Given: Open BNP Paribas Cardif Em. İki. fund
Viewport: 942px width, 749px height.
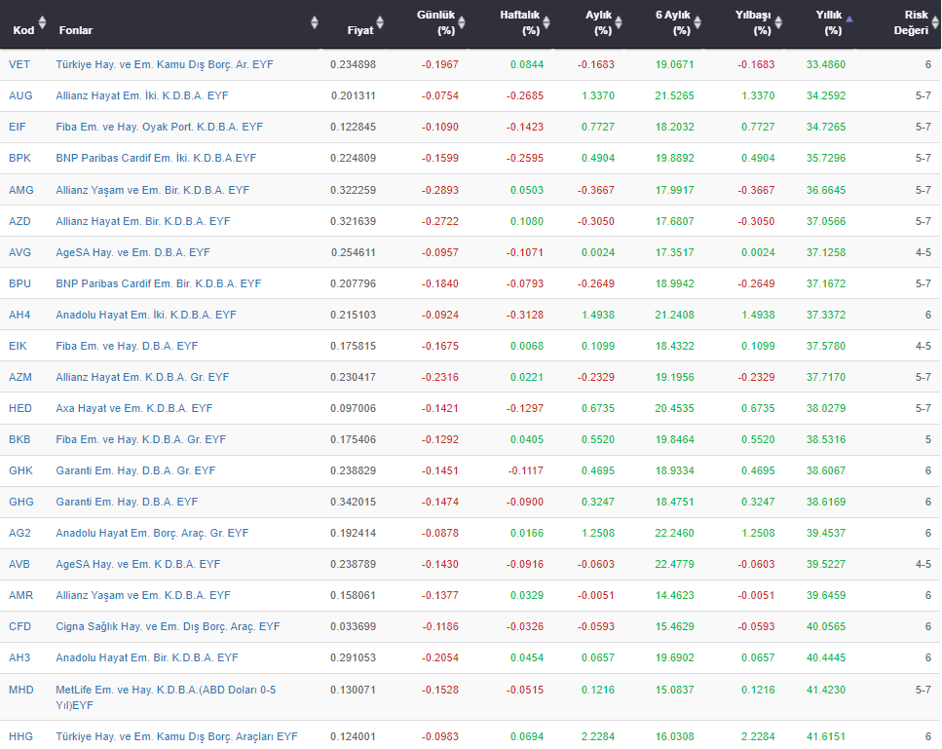Looking at the screenshot, I should (156, 159).
